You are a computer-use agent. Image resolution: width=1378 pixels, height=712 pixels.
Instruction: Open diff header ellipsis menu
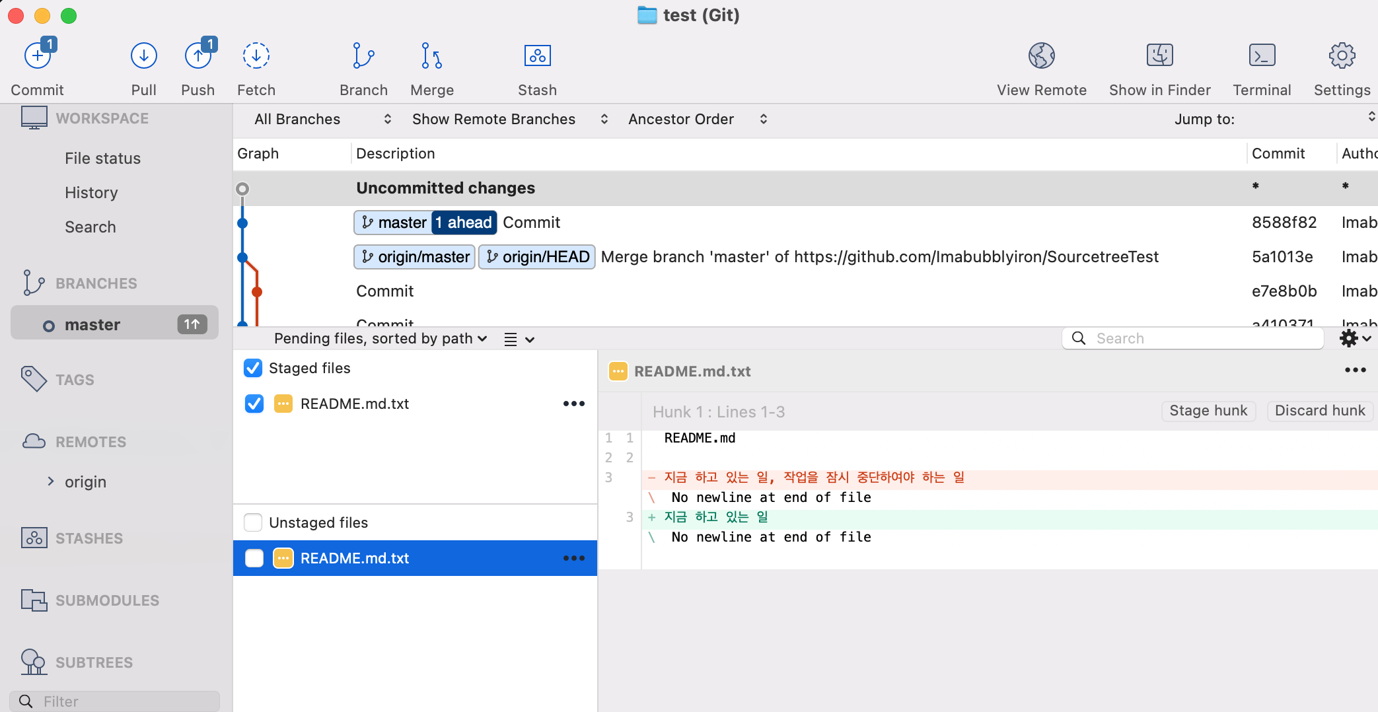1355,371
